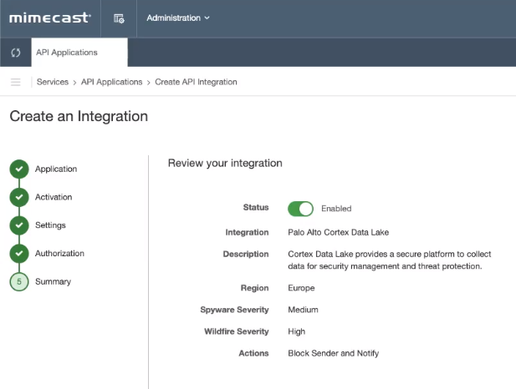Jump to the Activation step label
The height and width of the screenshot is (389, 516).
[54, 198]
